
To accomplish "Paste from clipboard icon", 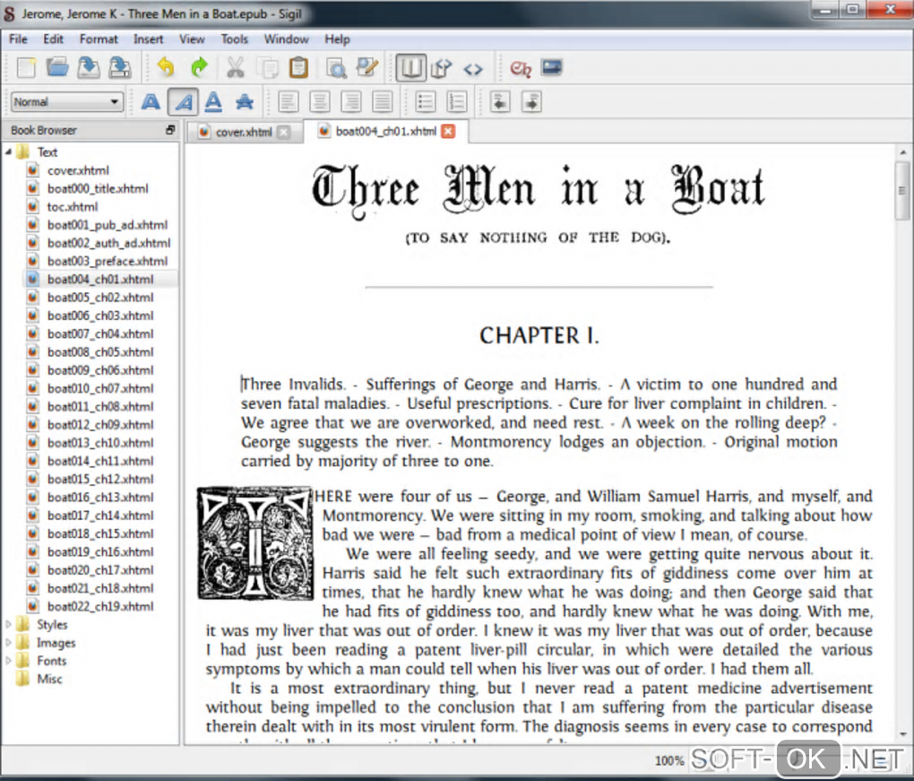I will 298,67.
